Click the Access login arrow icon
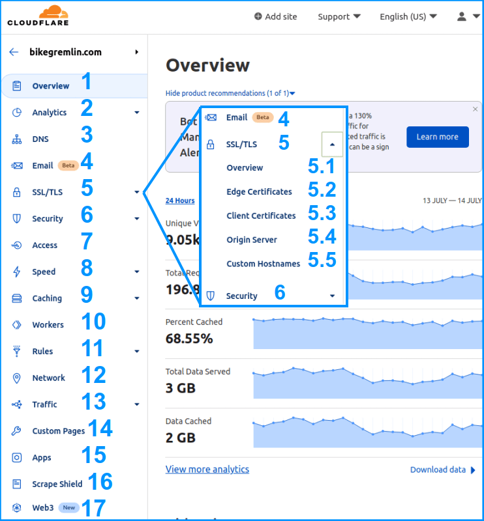Screen dimensions: 484x521 pos(17,246)
